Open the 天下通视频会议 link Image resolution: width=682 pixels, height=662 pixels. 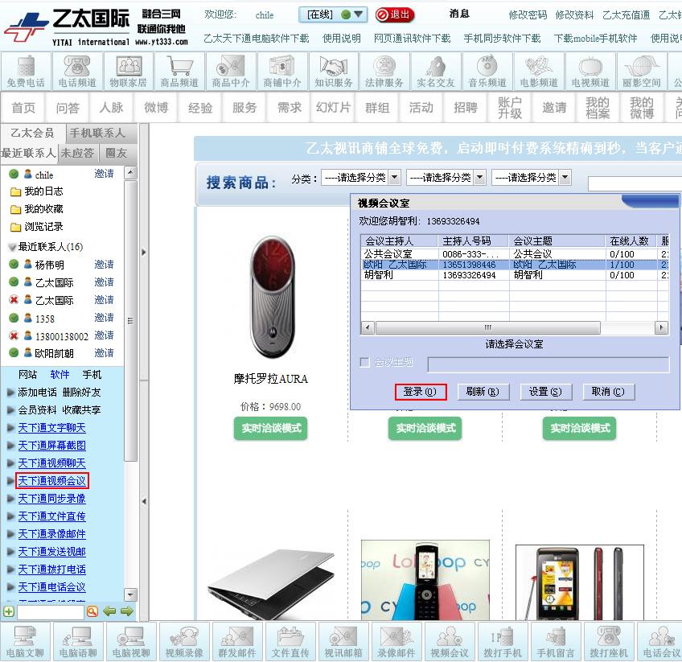(51, 481)
